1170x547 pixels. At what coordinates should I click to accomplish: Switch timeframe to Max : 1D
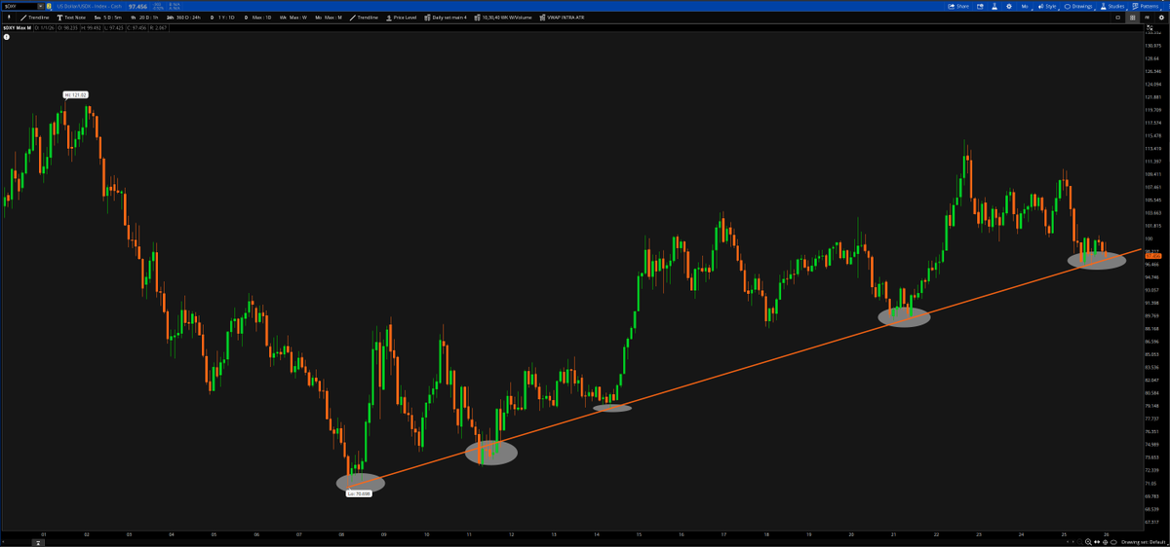click(x=257, y=18)
